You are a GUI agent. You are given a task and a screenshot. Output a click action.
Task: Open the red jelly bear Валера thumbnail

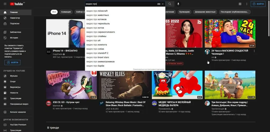pos(177,85)
